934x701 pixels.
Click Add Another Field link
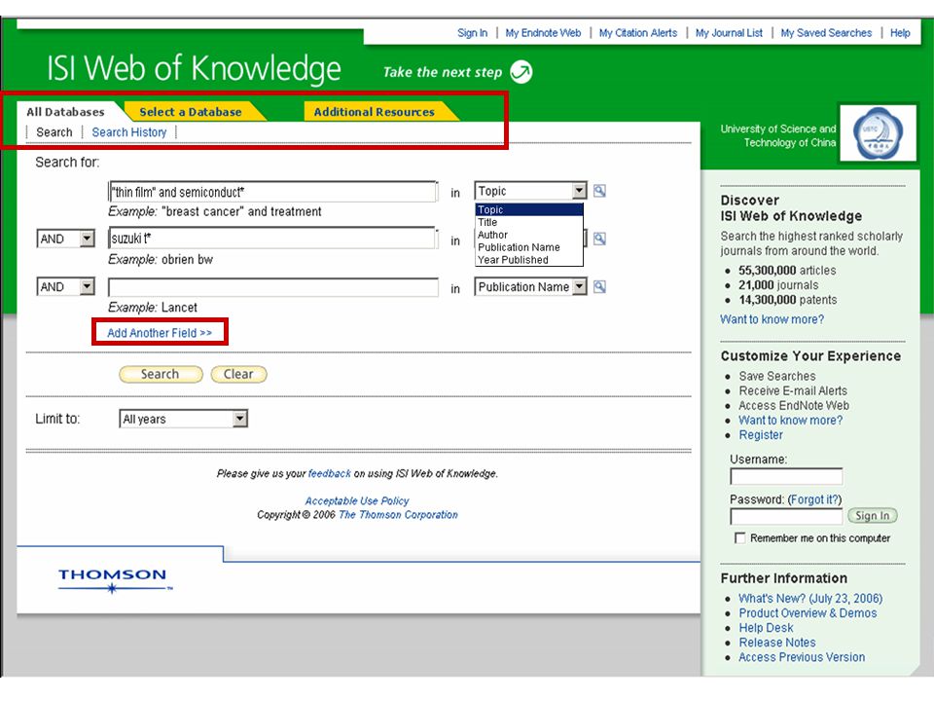[x=159, y=333]
